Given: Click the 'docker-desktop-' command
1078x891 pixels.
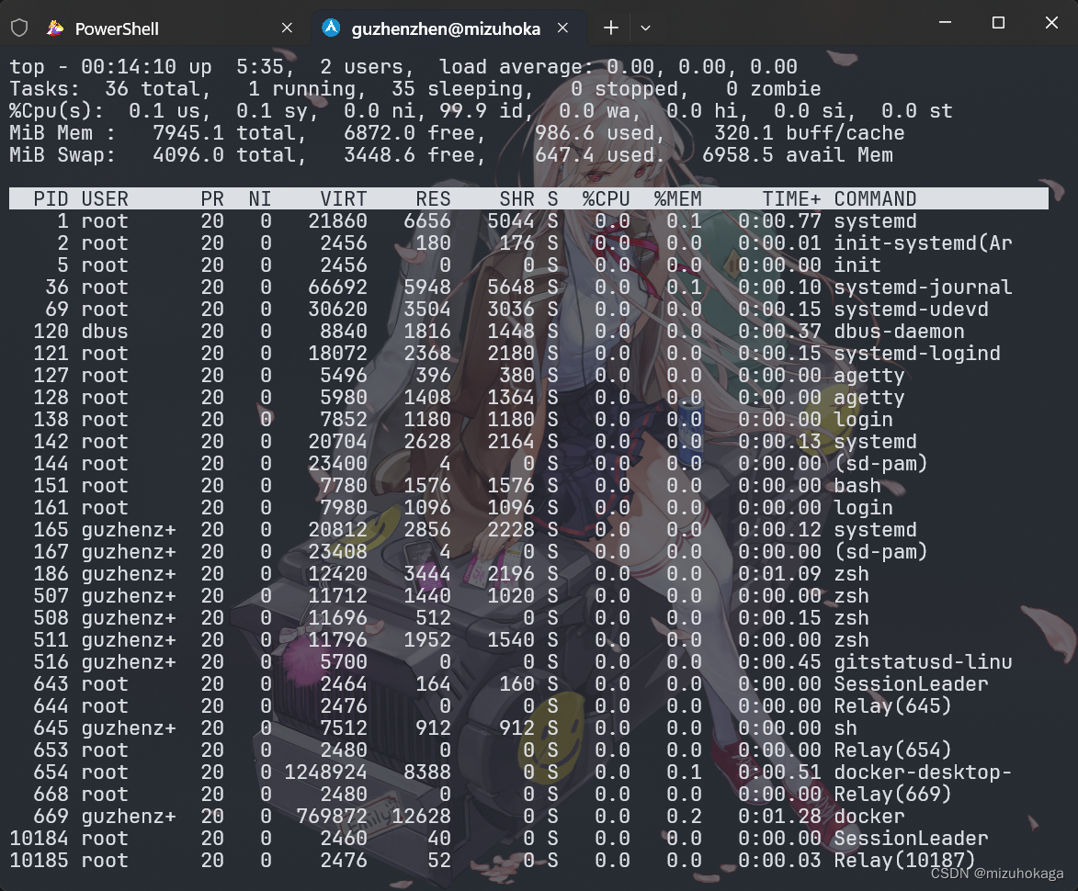Looking at the screenshot, I should (923, 773).
